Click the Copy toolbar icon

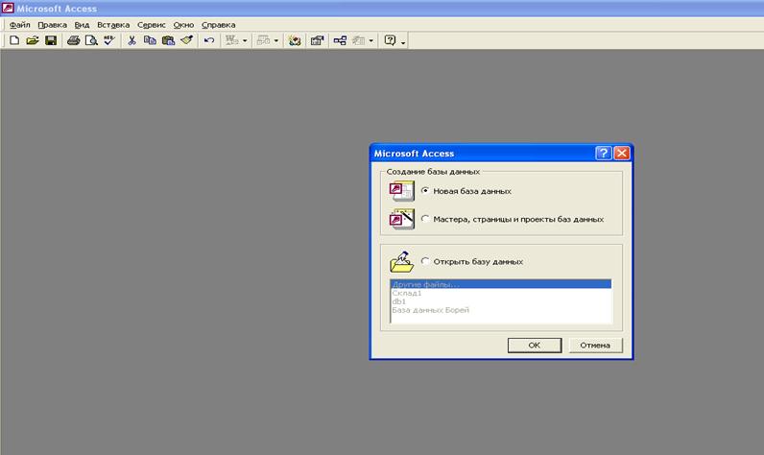point(150,40)
